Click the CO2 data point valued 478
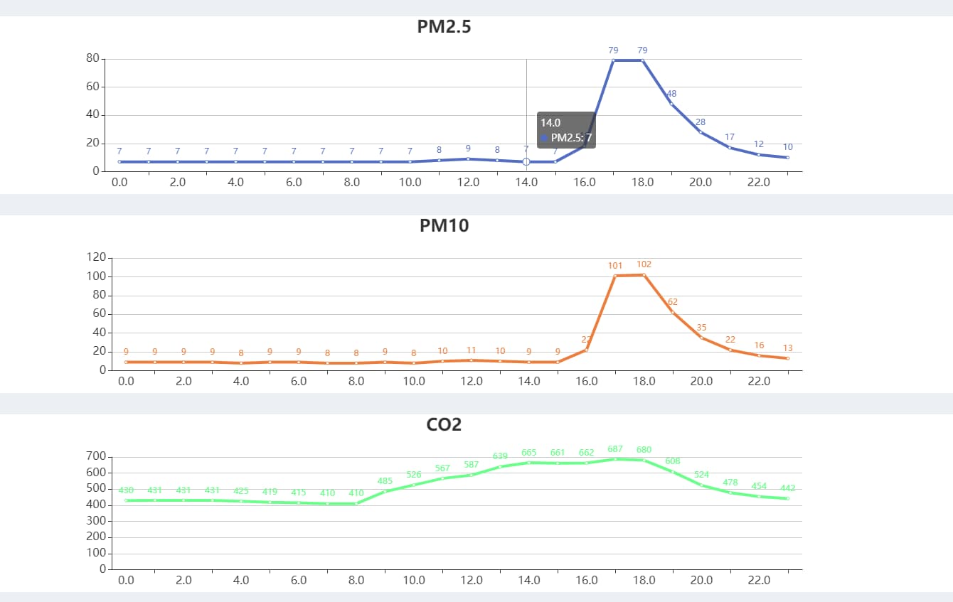 (730, 493)
